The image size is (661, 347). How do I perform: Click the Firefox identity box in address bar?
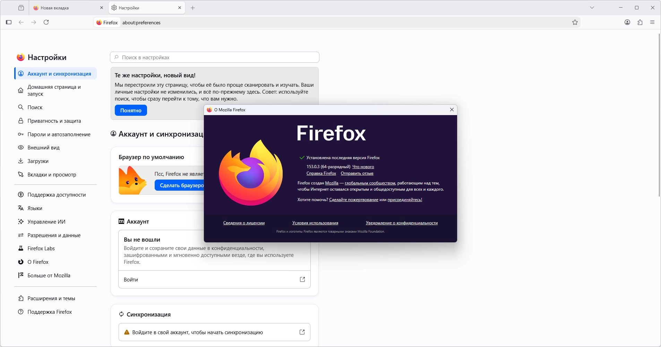tap(107, 23)
